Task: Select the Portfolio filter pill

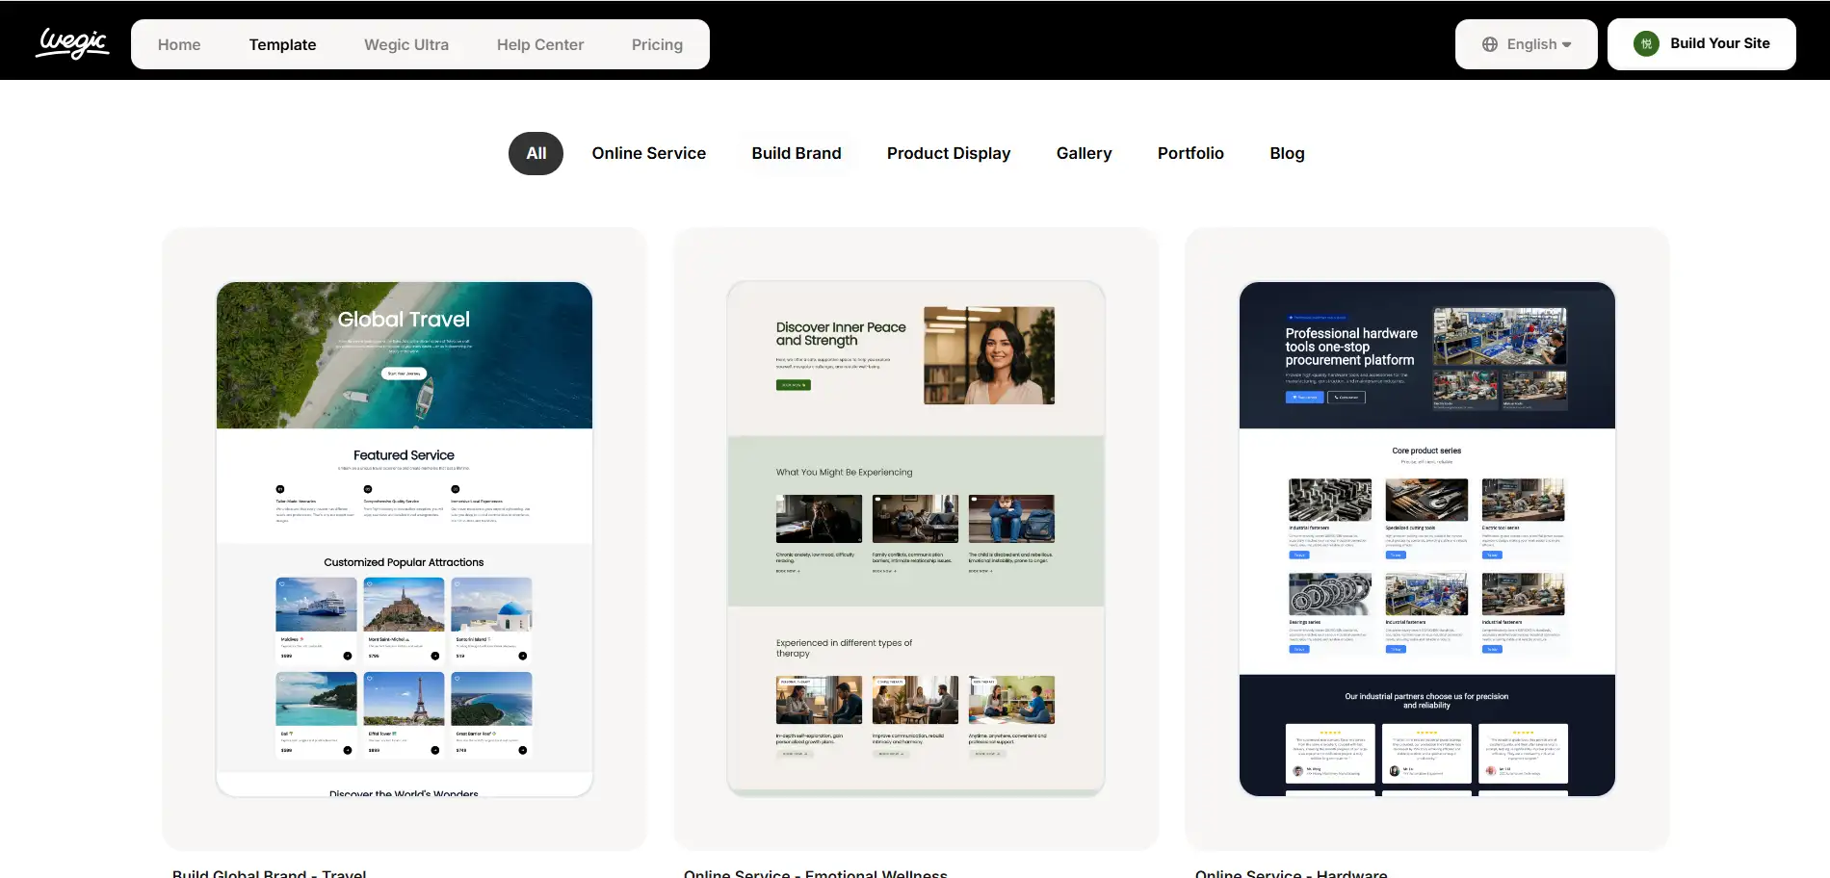Action: [x=1190, y=153]
